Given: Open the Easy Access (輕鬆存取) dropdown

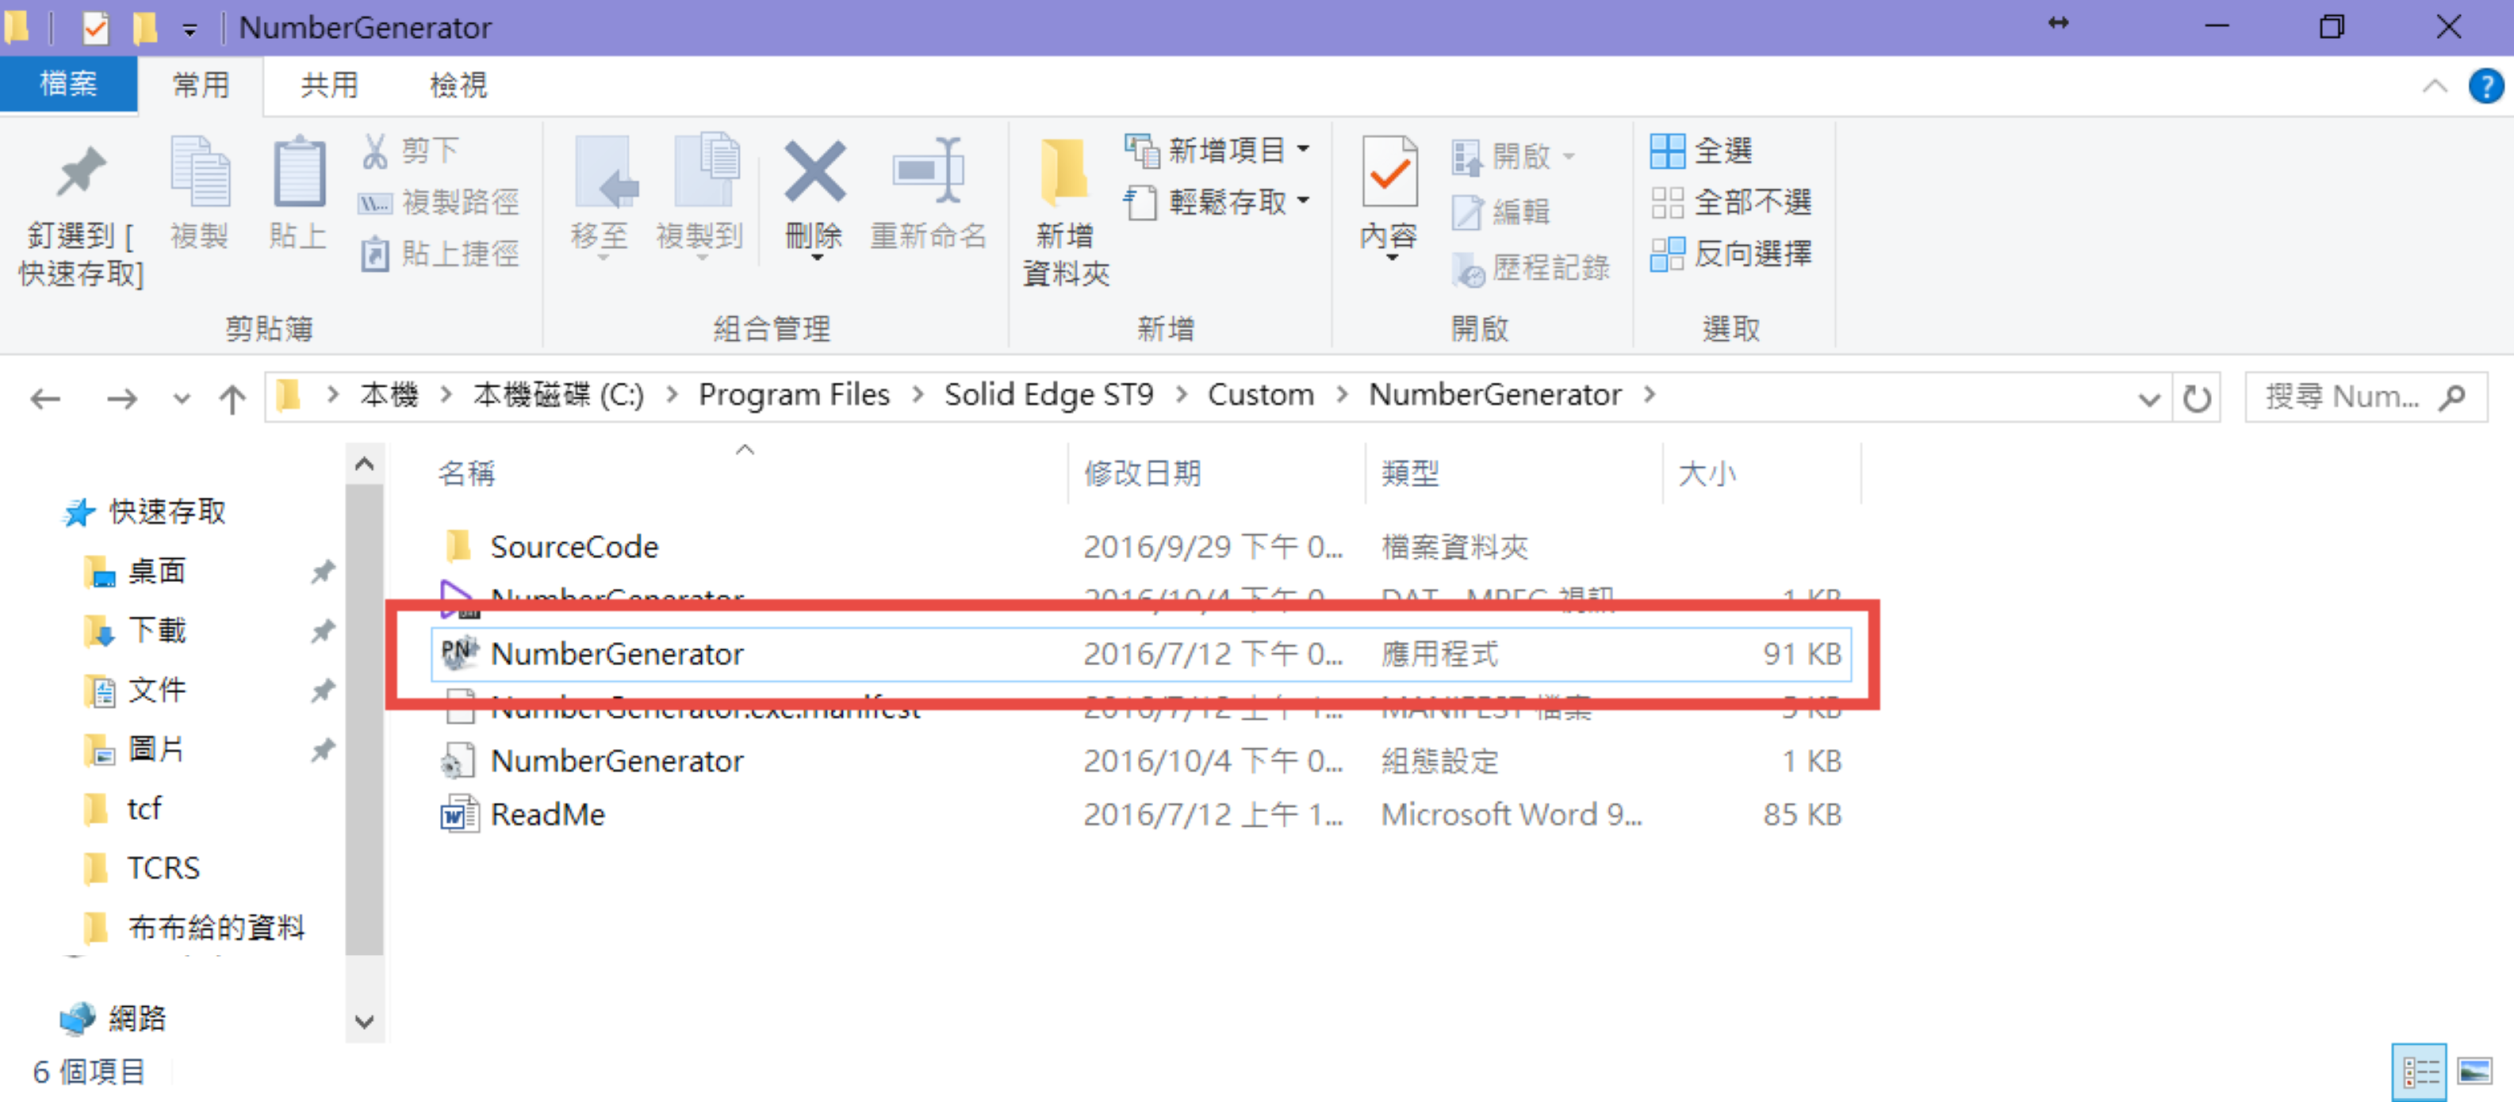Looking at the screenshot, I should pos(1218,202).
